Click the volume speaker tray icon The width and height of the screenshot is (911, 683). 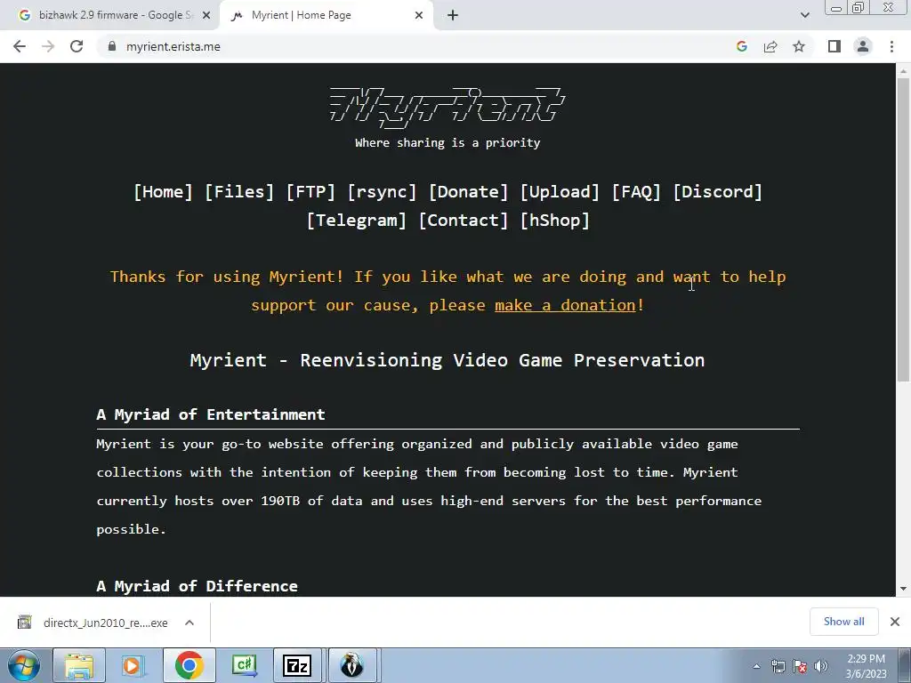click(821, 667)
